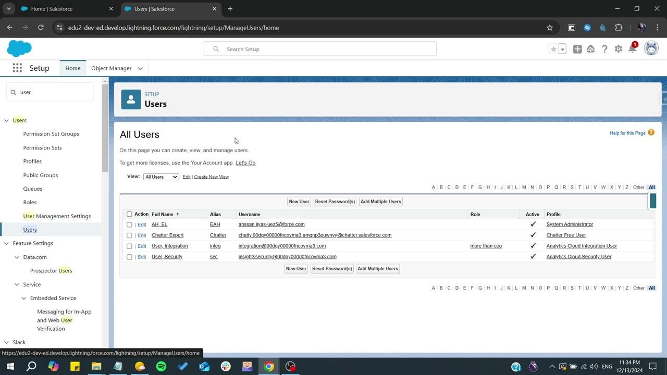Toggle the select-all users checkbox
This screenshot has height=375, width=667.
tap(129, 214)
